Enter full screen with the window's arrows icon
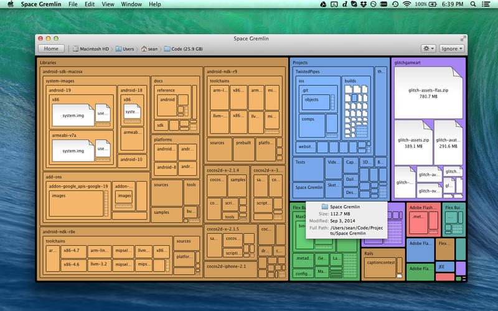This screenshot has height=311, width=498. 463,39
